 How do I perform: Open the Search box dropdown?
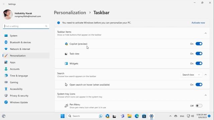click(191, 75)
